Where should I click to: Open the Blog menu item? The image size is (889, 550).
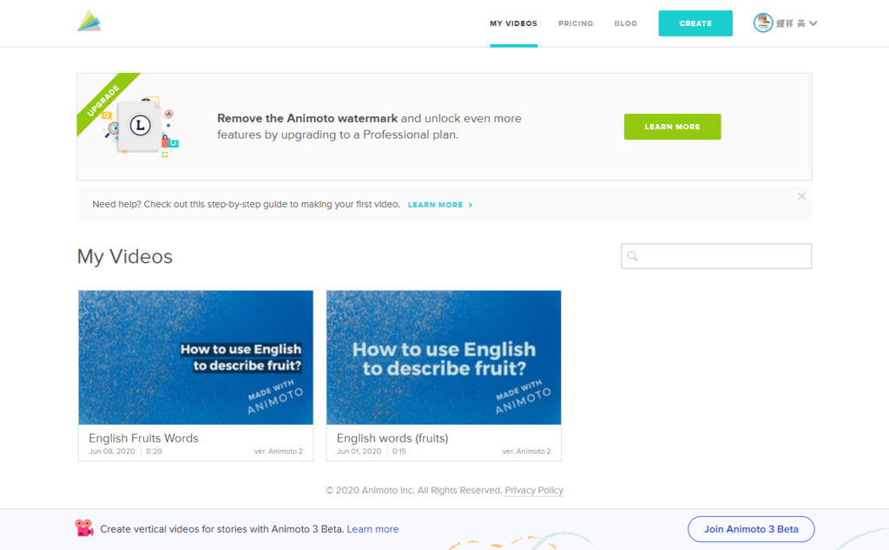pos(625,23)
